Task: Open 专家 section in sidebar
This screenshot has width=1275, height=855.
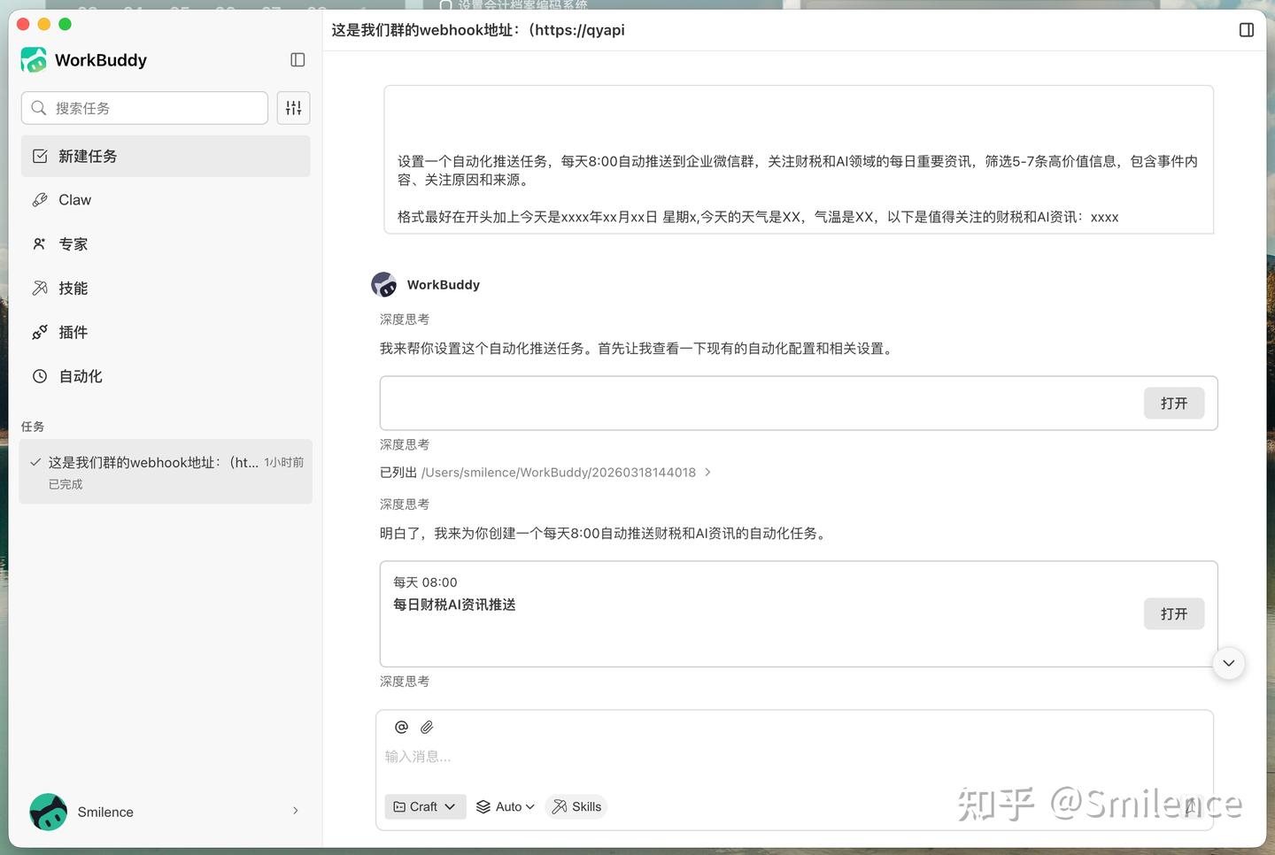Action: coord(166,244)
